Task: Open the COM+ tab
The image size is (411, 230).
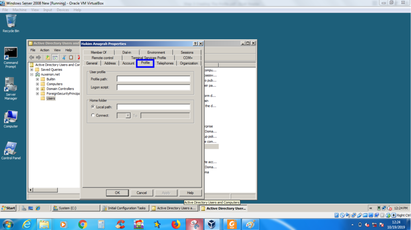Action: [x=188, y=58]
